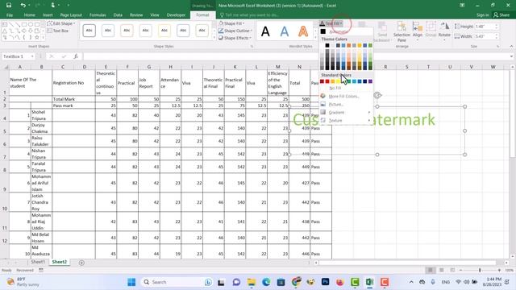516x290 pixels.
Task: Apply the first black-outlined Abc shape style
Action: 89,31
